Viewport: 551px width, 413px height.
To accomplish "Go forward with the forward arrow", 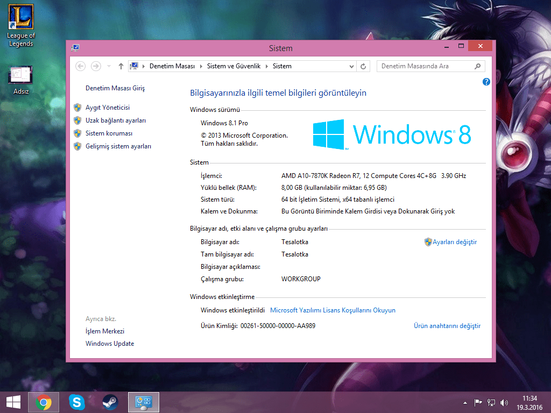I will [x=96, y=66].
